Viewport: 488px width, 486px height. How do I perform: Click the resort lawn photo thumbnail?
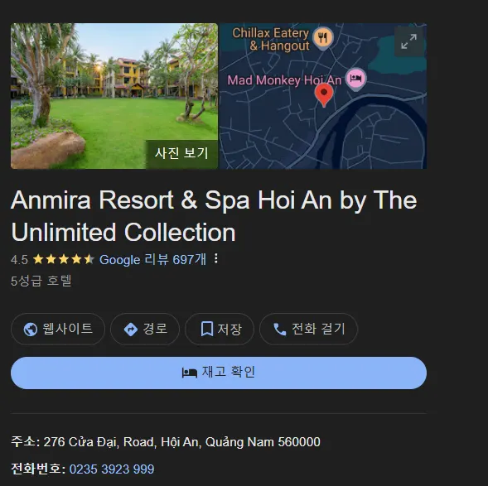point(114,96)
